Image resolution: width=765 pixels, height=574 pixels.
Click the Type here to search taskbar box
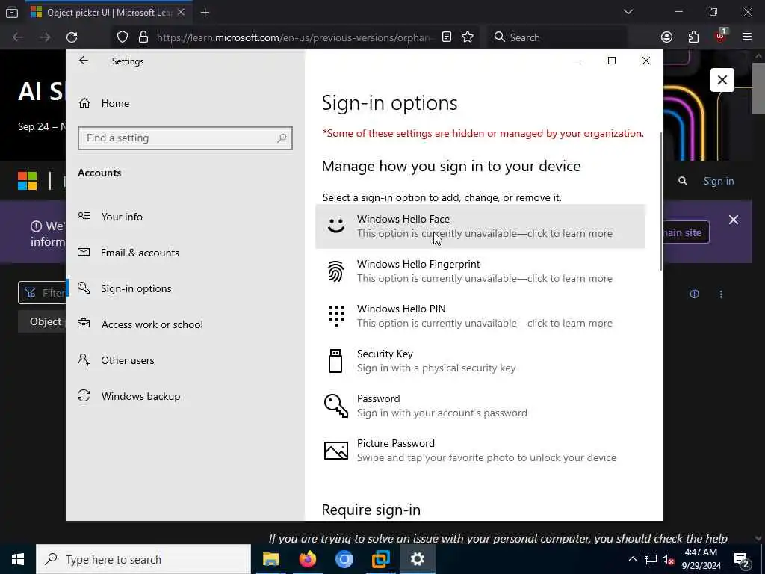click(x=143, y=559)
